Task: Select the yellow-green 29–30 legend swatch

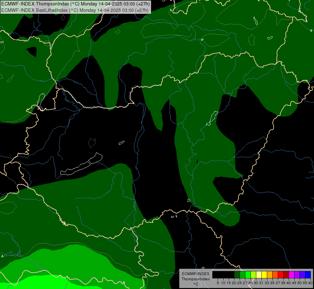Action: coord(253,275)
